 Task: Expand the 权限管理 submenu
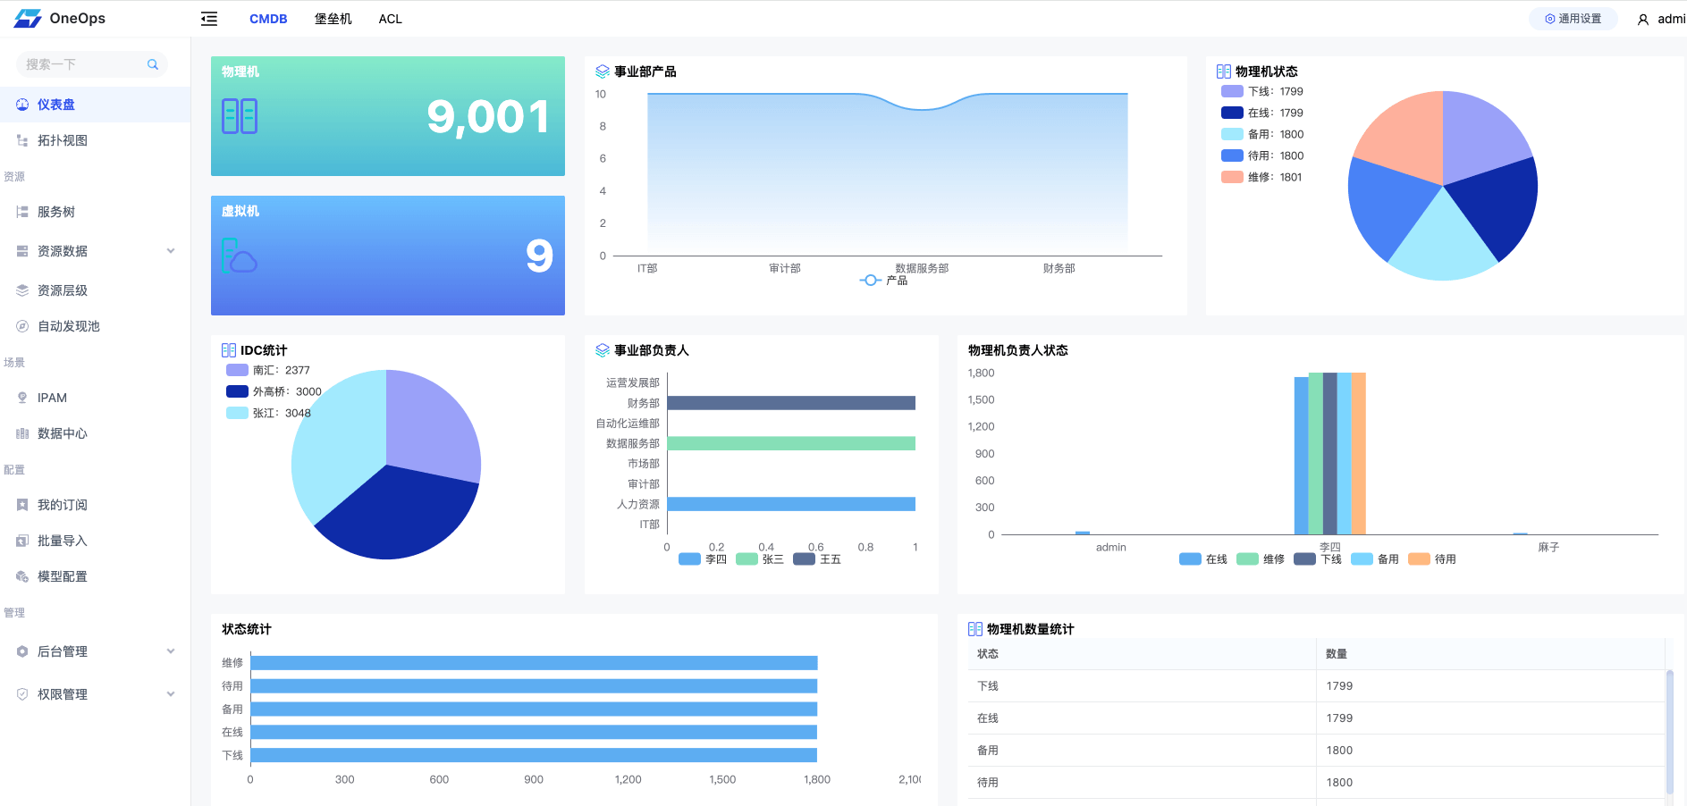(x=171, y=694)
